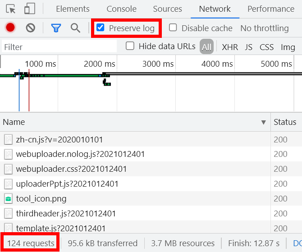Image resolution: width=302 pixels, height=252 pixels.
Task: Open network search with magnifier icon
Action: point(76,28)
